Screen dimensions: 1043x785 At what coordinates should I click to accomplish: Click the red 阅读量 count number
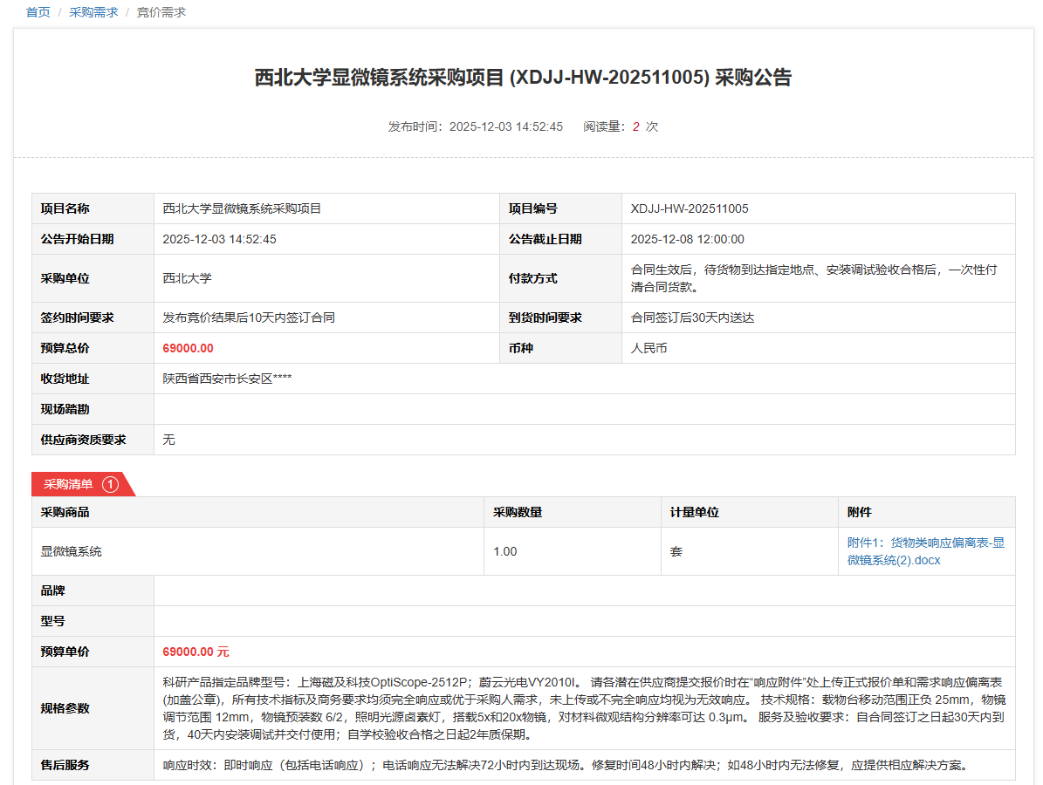tap(636, 126)
